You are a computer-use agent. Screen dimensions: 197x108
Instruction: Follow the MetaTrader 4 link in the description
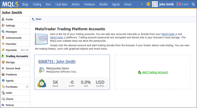(170, 34)
